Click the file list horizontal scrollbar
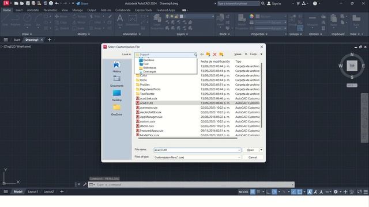 coord(188,138)
